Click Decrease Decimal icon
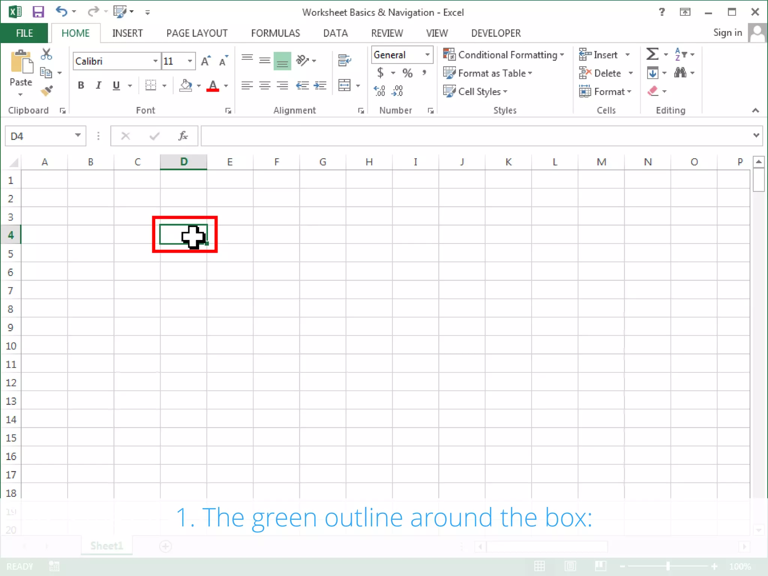Image resolution: width=768 pixels, height=576 pixels. 397,90
